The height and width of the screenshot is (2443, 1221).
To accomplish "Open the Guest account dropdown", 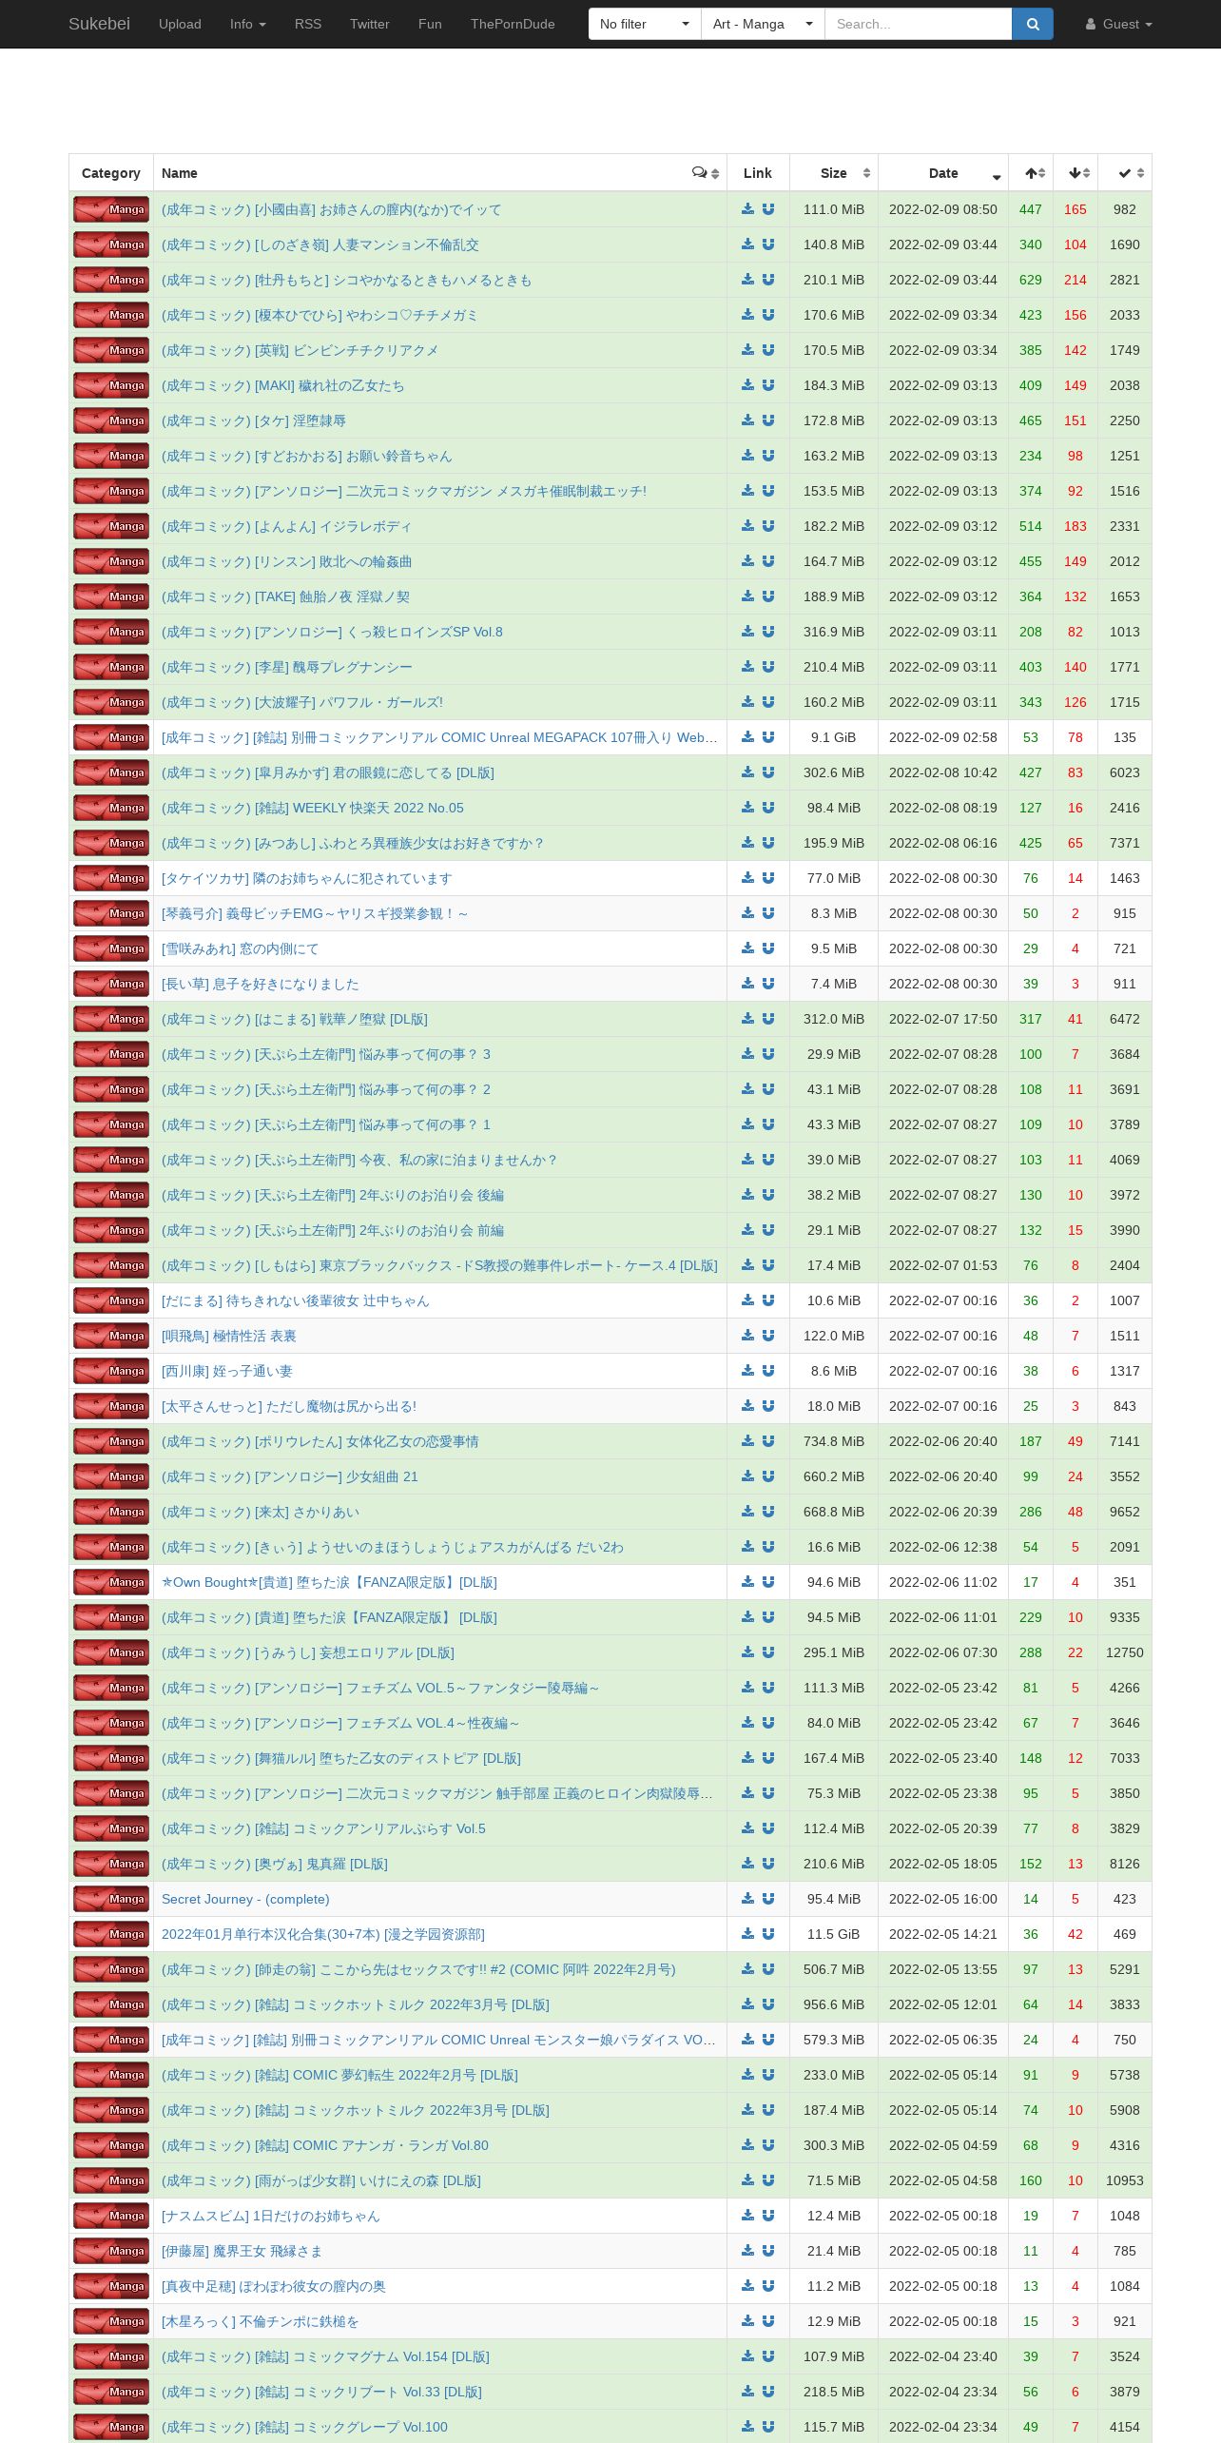I will click(x=1118, y=24).
